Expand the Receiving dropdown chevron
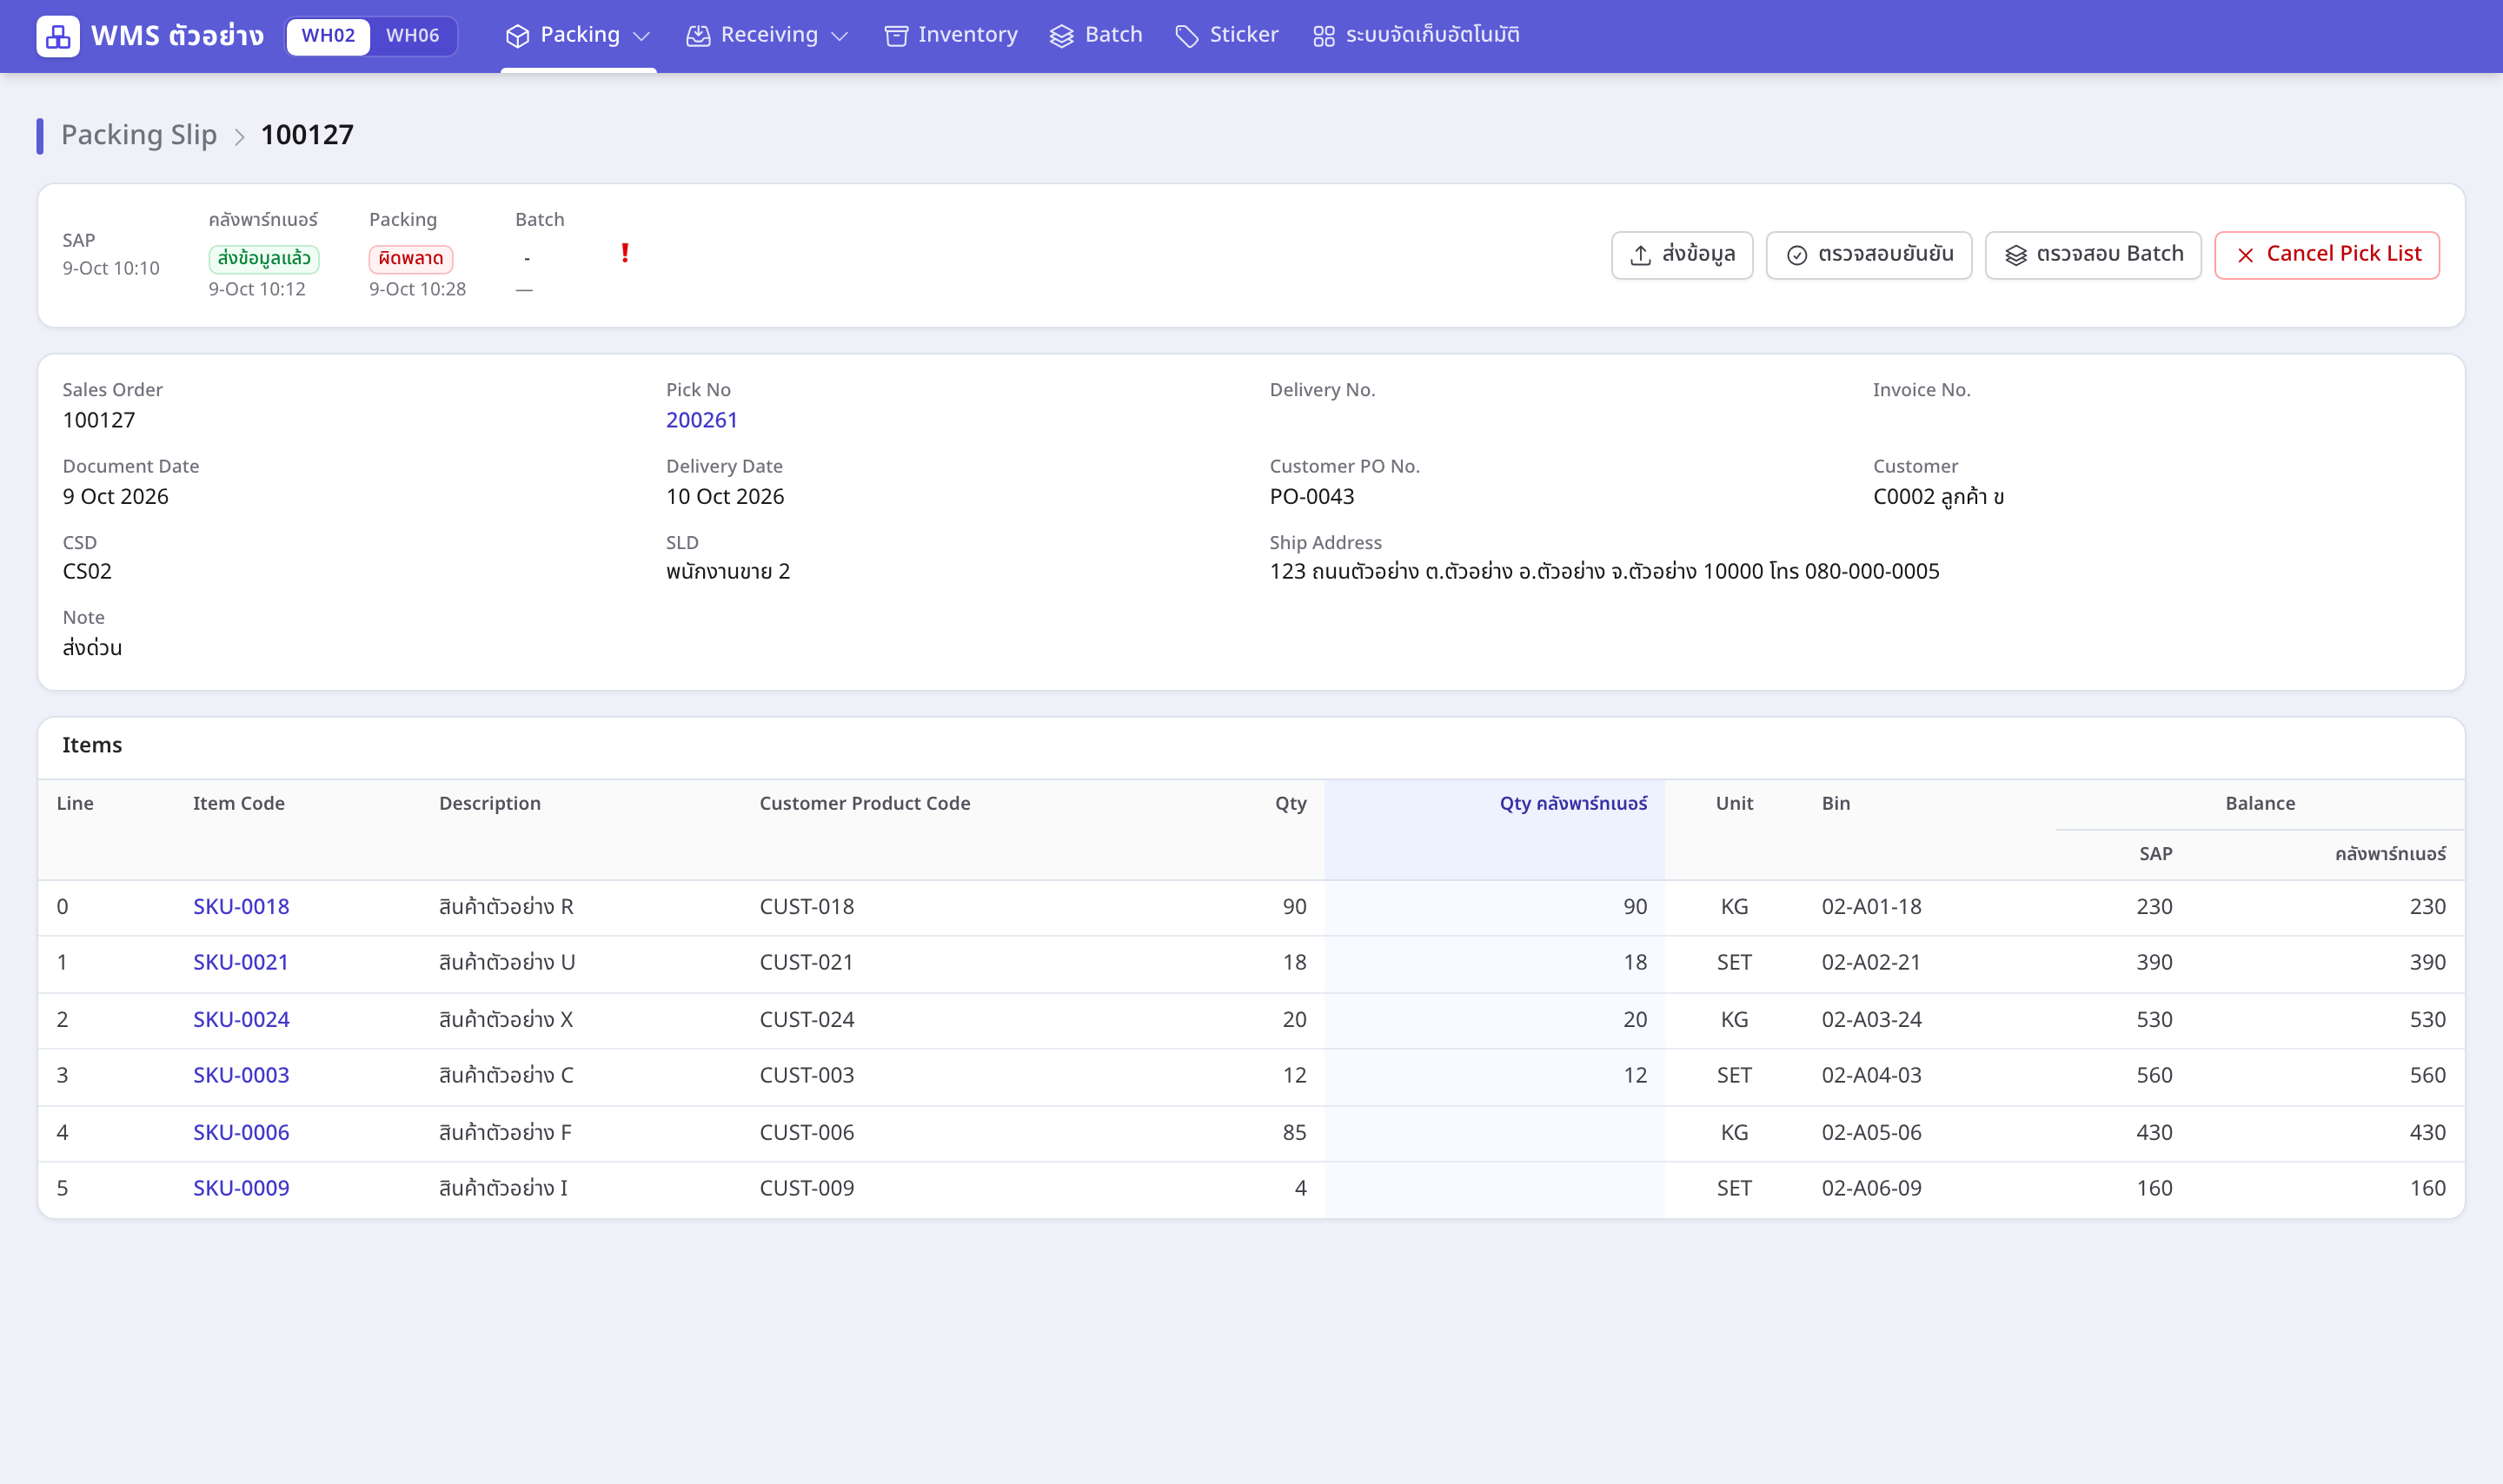 [840, 36]
